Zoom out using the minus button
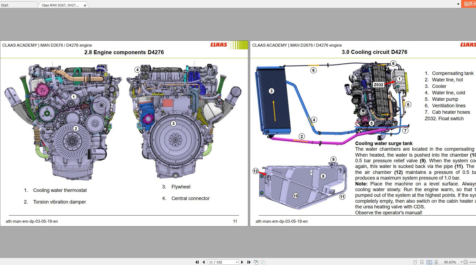Viewport: 476px width, 265px height. click(465, 262)
